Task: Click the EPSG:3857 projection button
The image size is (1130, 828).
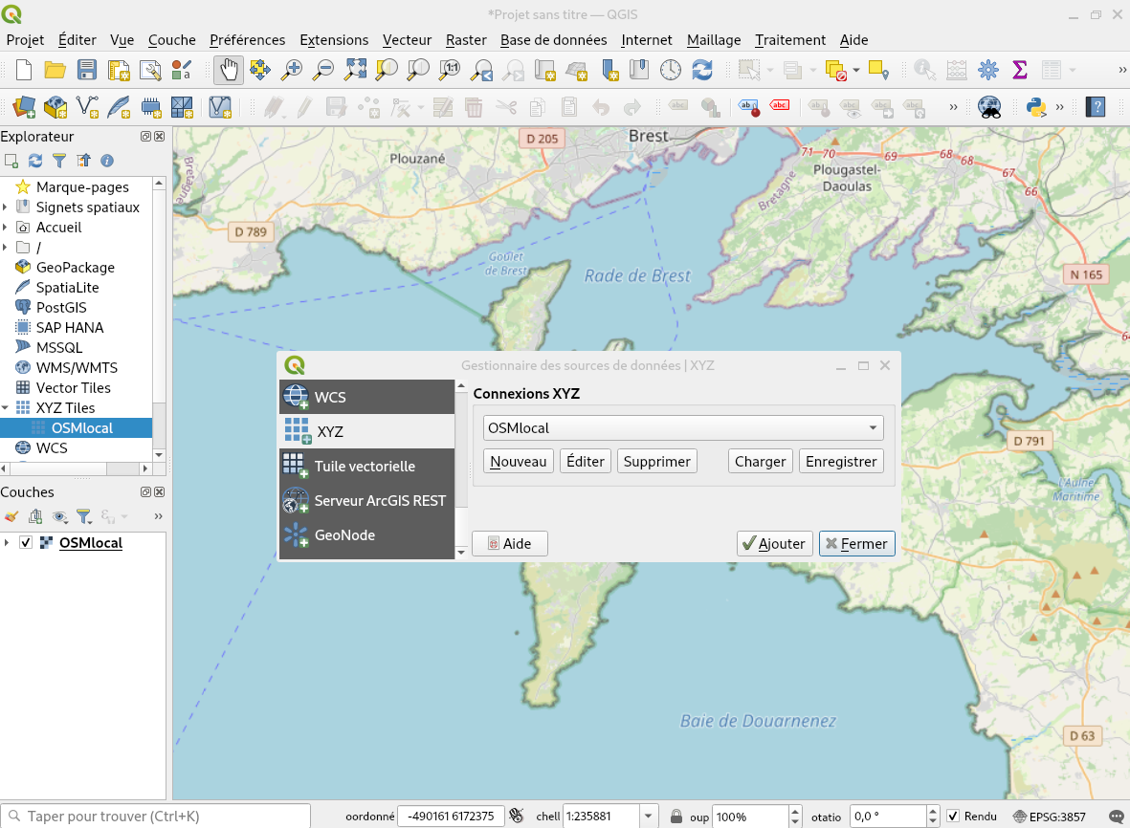Action: coord(1050,817)
